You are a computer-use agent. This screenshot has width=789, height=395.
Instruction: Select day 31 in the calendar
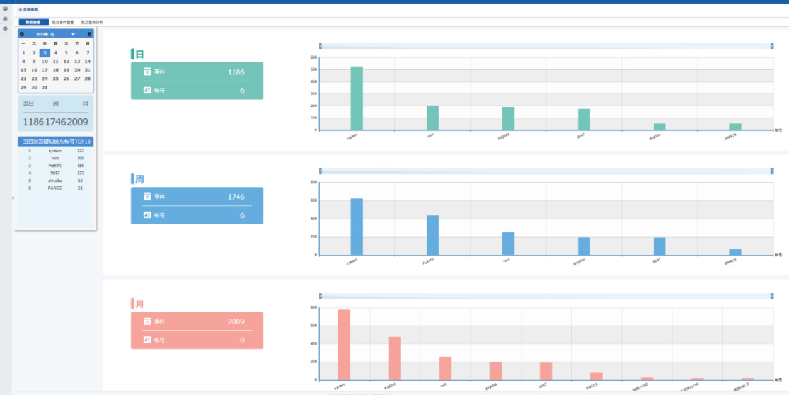point(45,88)
